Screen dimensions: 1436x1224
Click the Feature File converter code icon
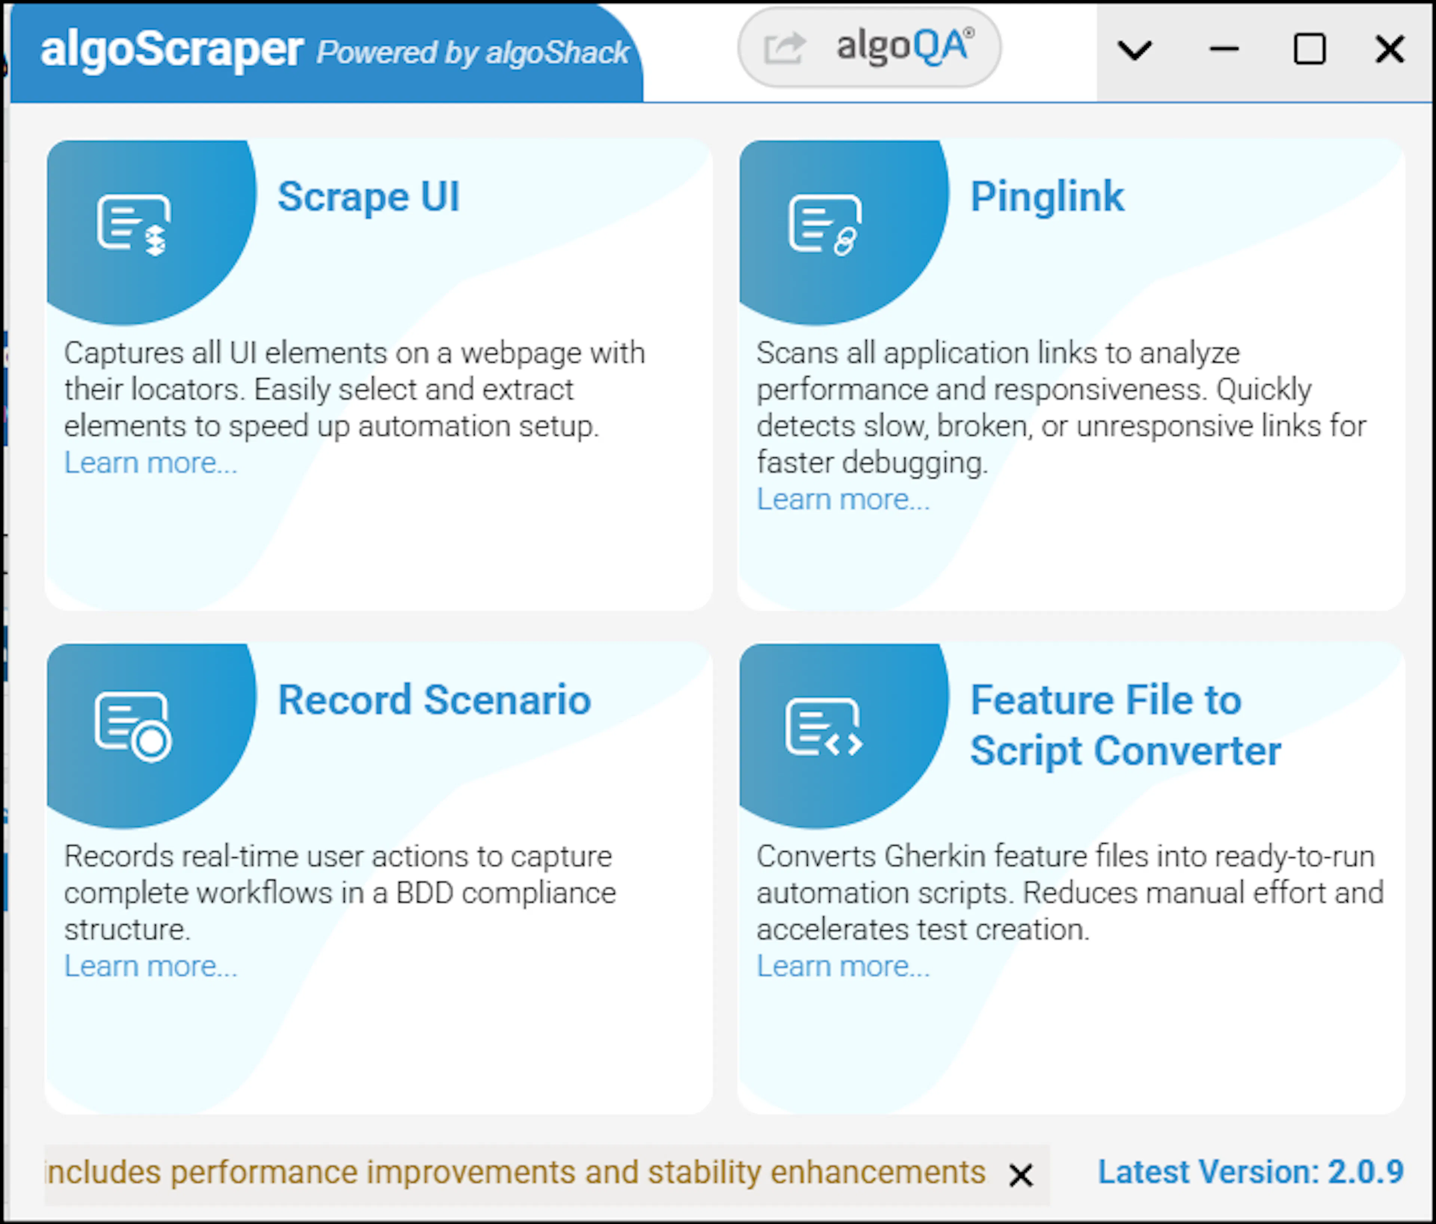(824, 727)
